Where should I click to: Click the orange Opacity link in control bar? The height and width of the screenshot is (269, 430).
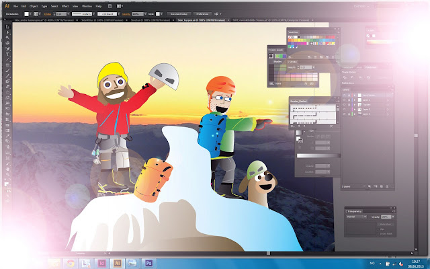click(126, 14)
